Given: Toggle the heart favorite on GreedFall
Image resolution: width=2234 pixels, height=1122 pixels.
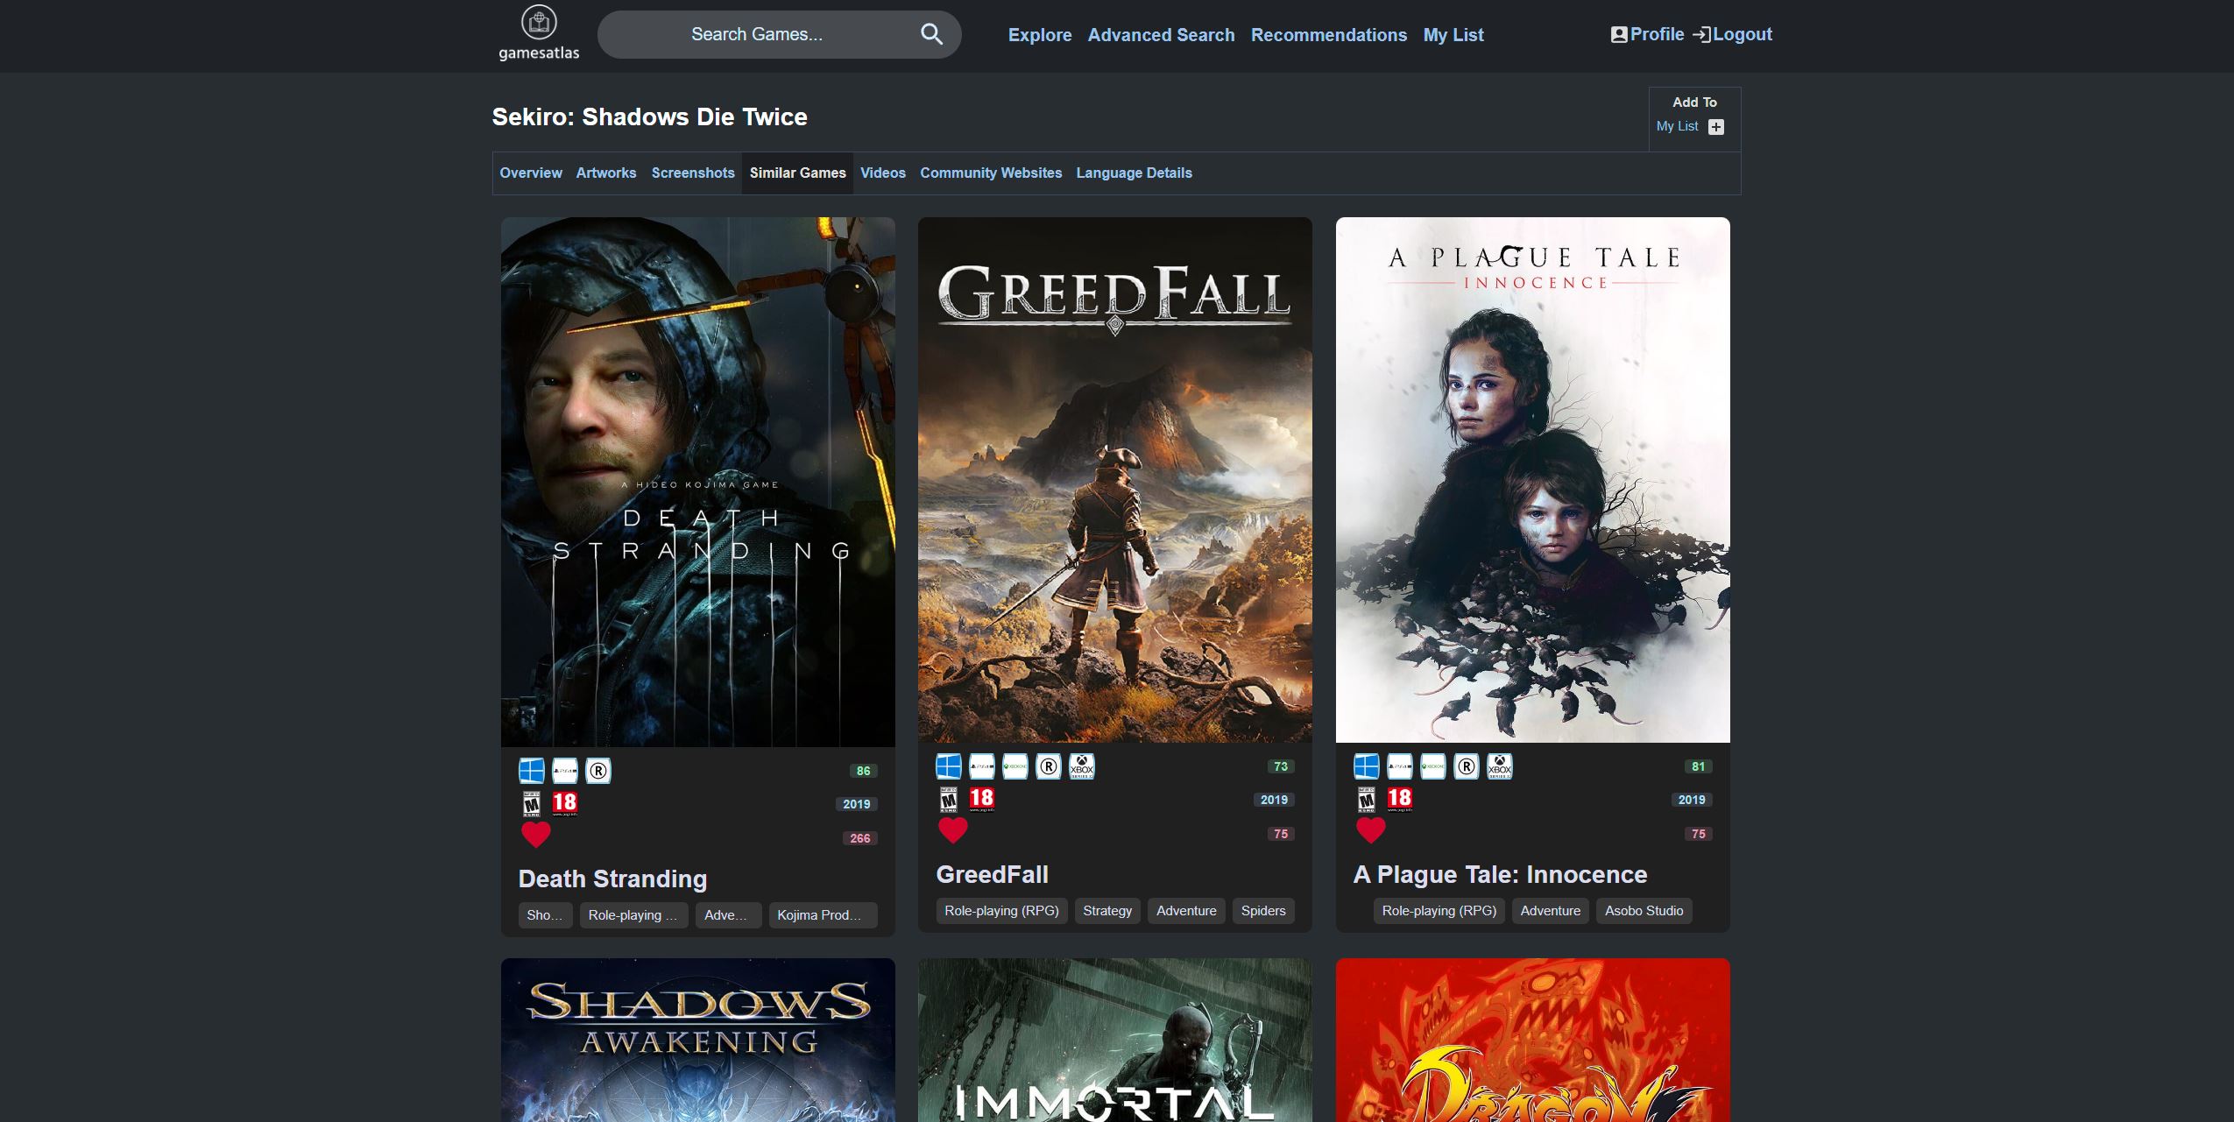Looking at the screenshot, I should (953, 830).
